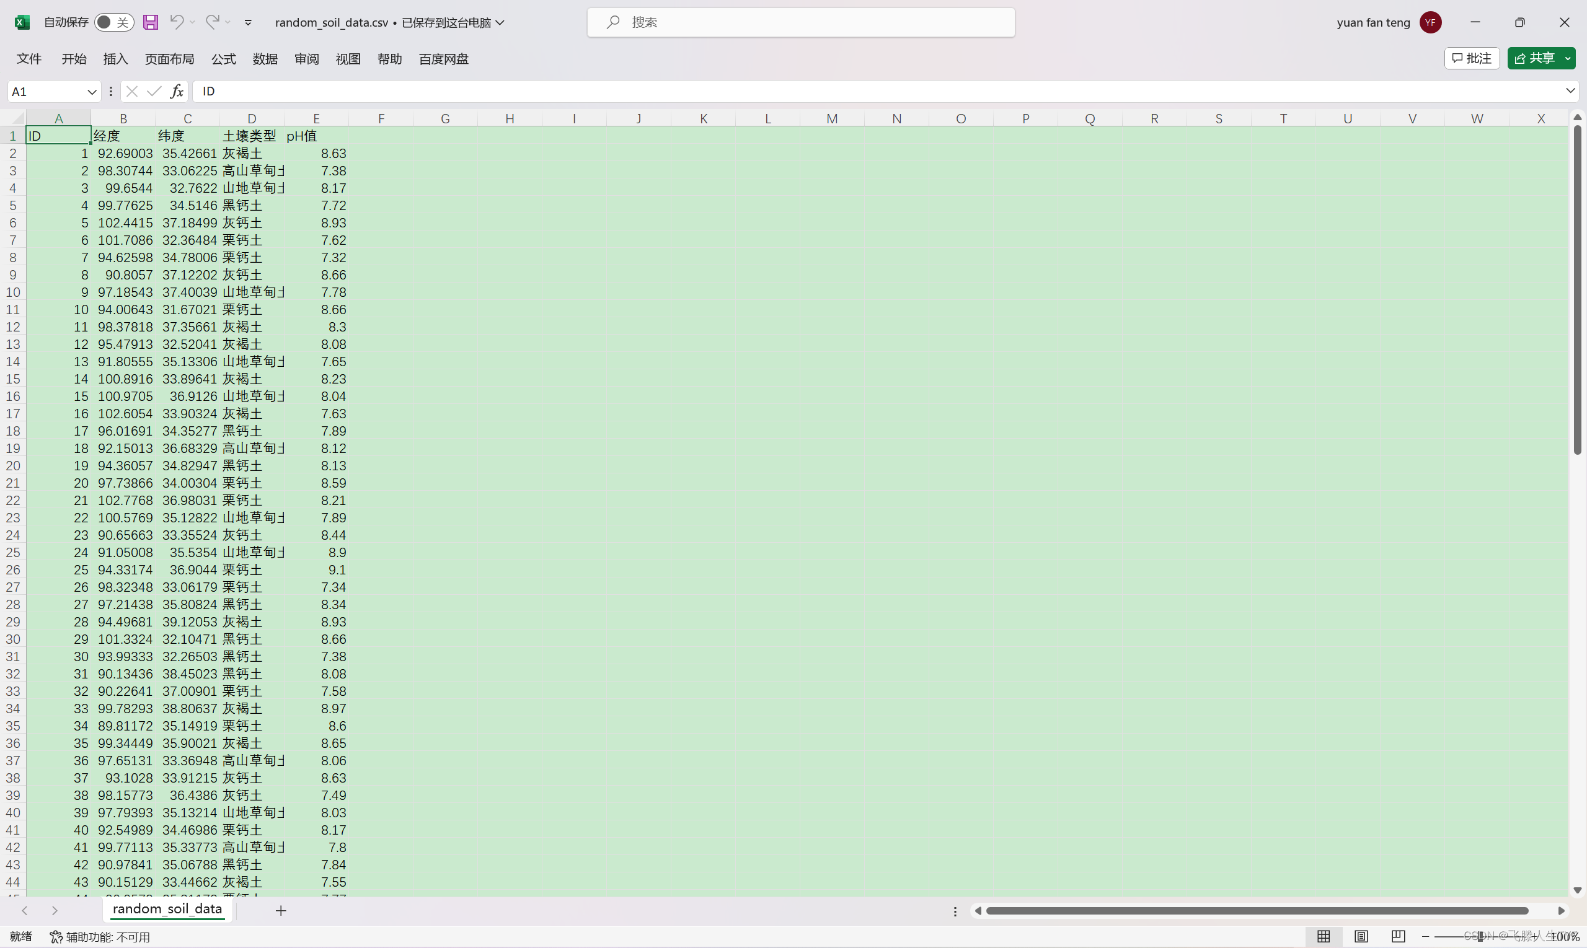The image size is (1587, 948).
Task: Click the zoom out minus button
Action: point(1426,936)
